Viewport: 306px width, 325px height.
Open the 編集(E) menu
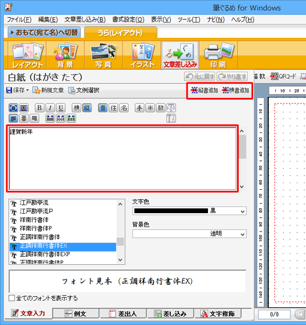48,19
